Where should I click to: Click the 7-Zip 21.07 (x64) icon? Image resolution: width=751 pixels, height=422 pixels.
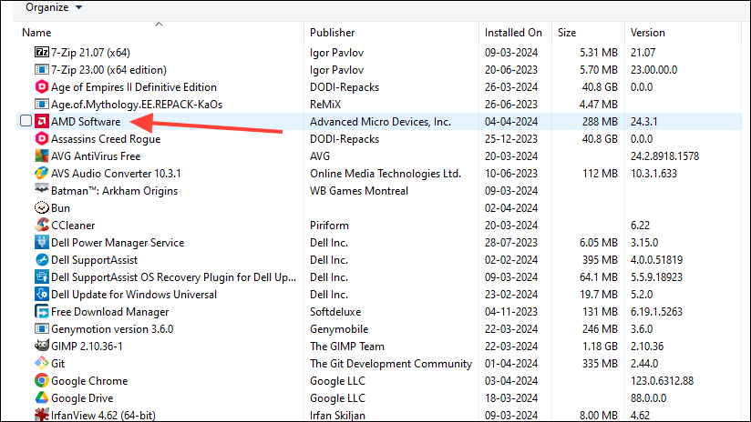(x=42, y=52)
